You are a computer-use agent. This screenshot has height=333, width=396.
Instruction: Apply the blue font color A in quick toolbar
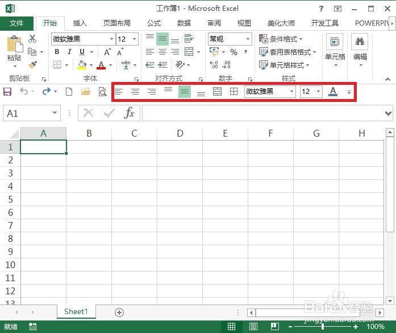[333, 91]
